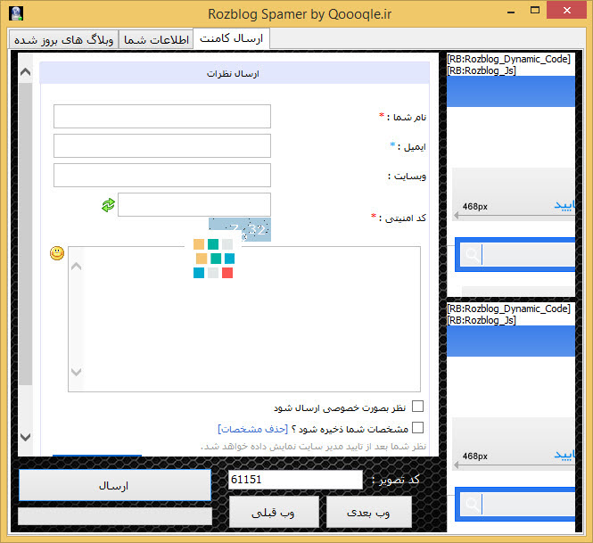This screenshot has height=543, width=593.
Task: Click the comment textarea's up arrow
Action: click(77, 267)
